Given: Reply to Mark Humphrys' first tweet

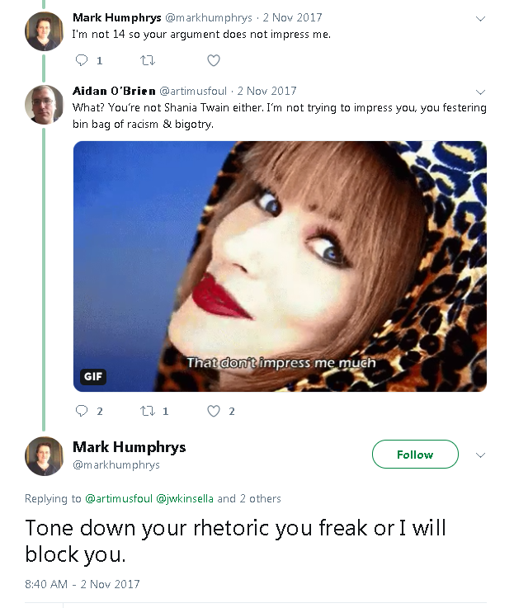Looking at the screenshot, I should click(x=82, y=60).
